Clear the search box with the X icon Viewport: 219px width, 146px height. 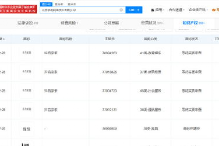(121, 10)
